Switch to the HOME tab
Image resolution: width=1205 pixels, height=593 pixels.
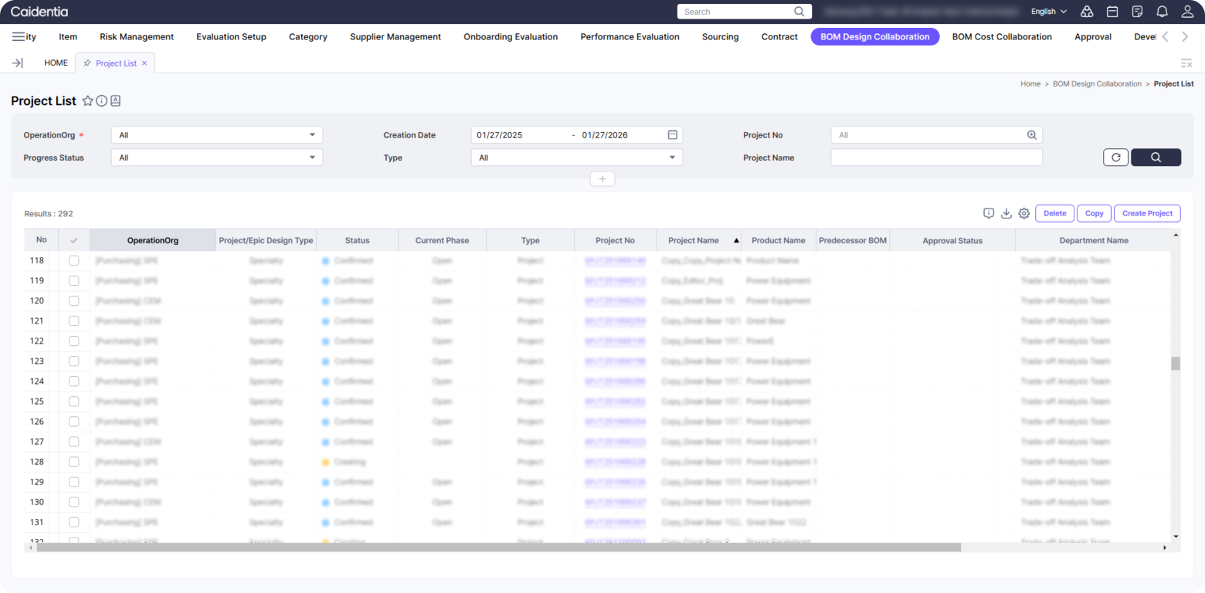[x=56, y=63]
